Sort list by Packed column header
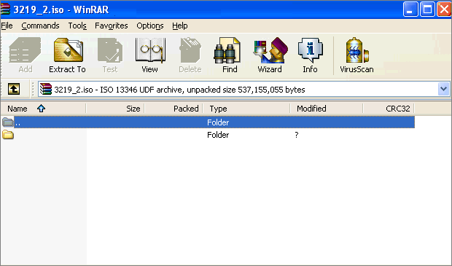This screenshot has width=452, height=266. click(174, 109)
